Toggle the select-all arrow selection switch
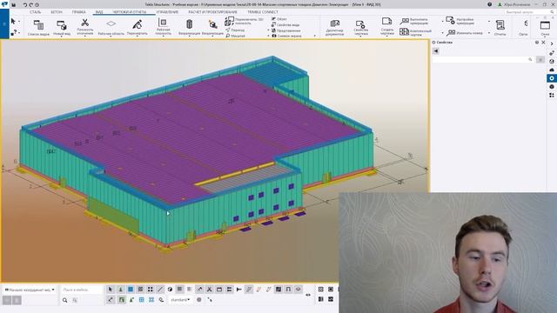Screen dimensions: 557x313 111,290
